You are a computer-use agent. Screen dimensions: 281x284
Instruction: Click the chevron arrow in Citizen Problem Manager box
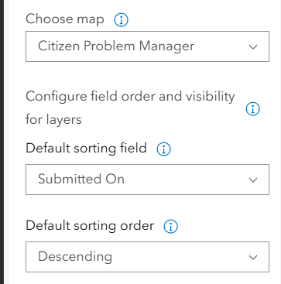point(253,47)
